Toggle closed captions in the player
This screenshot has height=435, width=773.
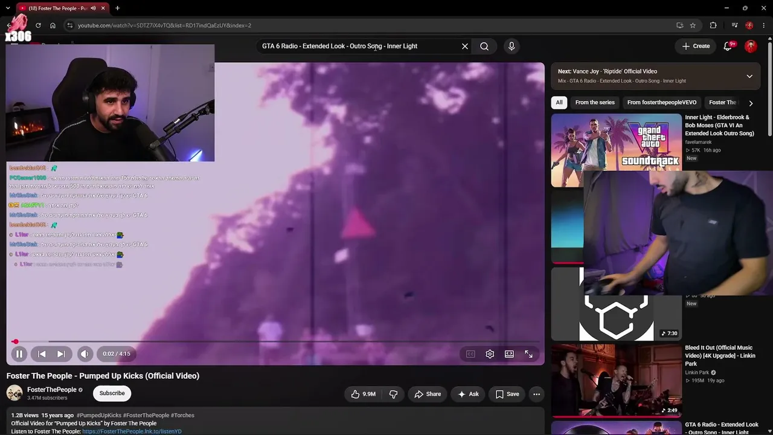pos(470,354)
